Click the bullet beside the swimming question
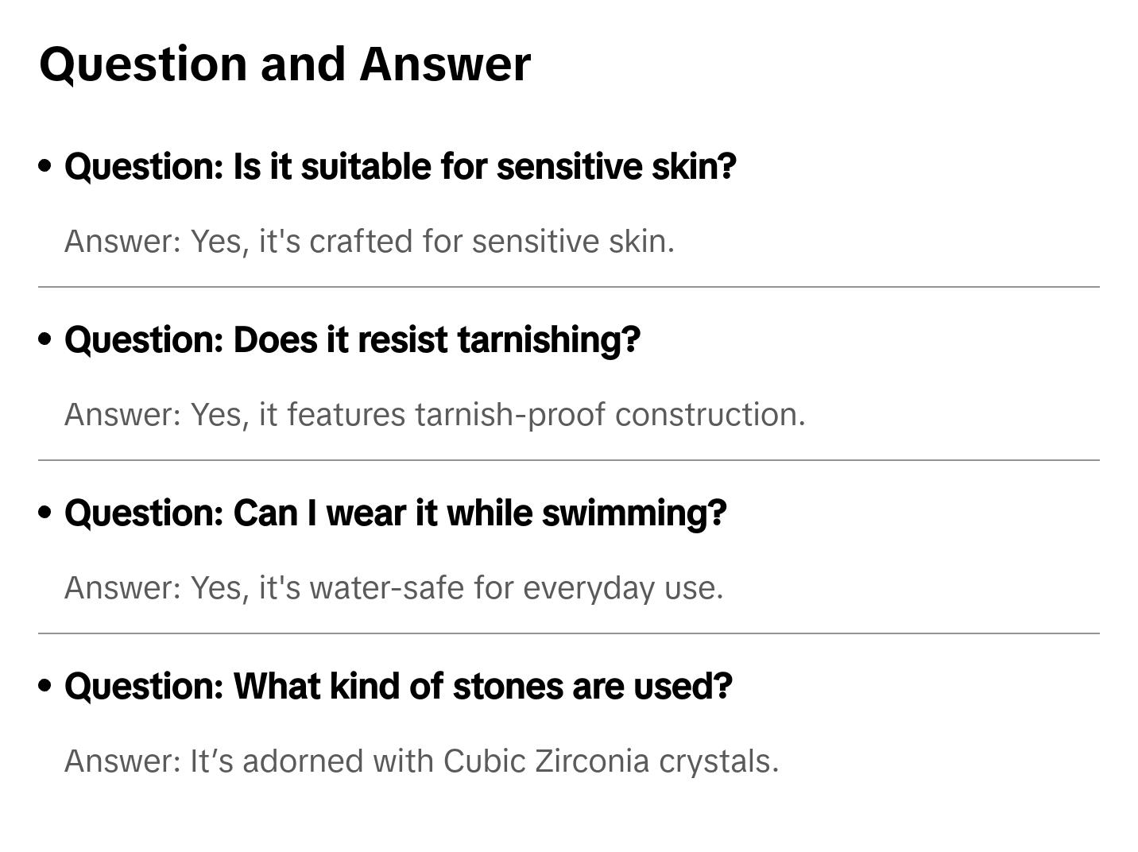 click(45, 513)
